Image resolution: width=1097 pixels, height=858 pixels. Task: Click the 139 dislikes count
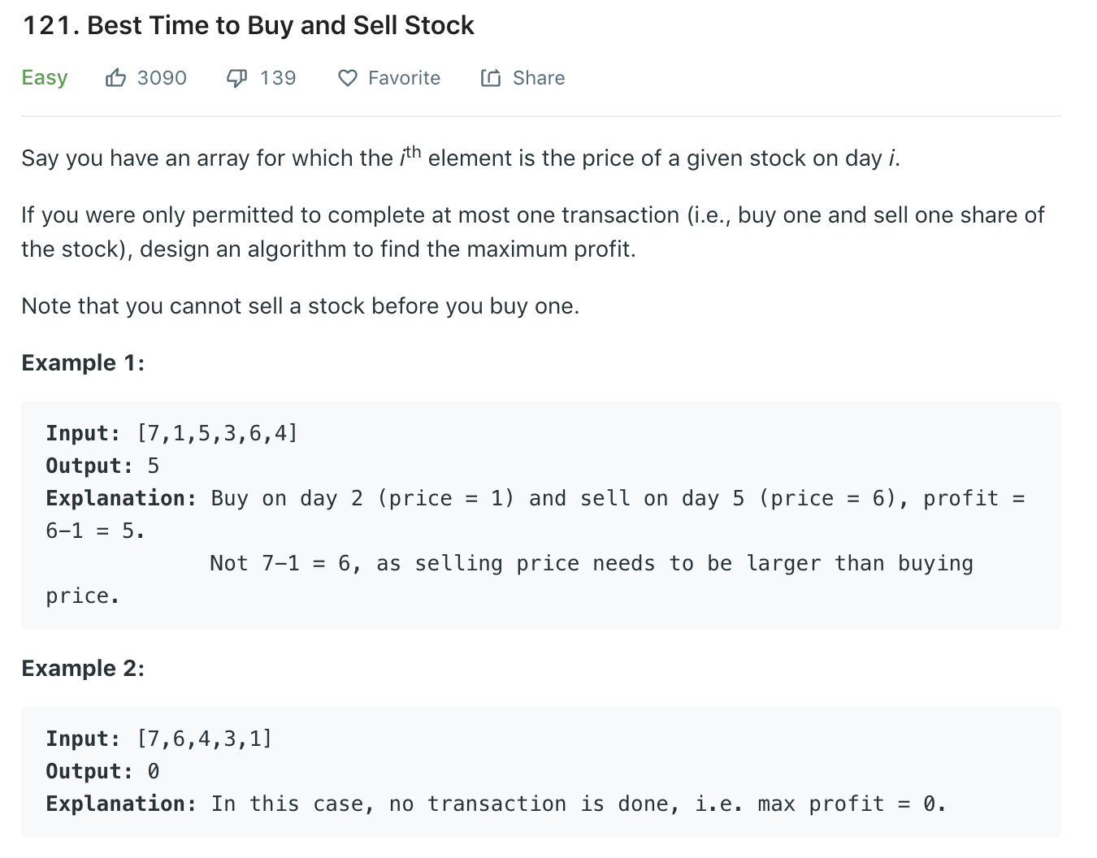(x=278, y=78)
